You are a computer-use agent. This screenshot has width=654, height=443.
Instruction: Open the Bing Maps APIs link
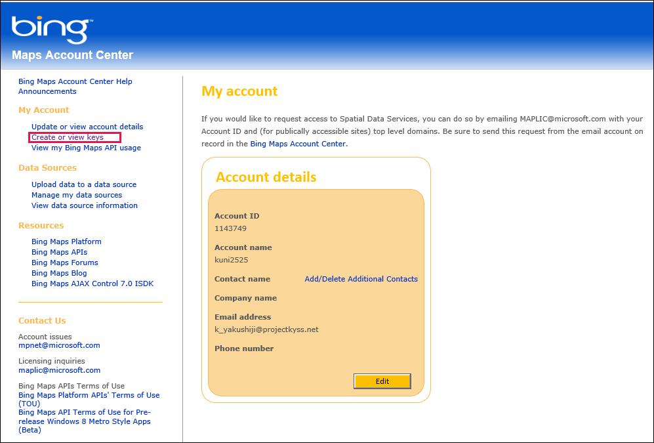(59, 252)
